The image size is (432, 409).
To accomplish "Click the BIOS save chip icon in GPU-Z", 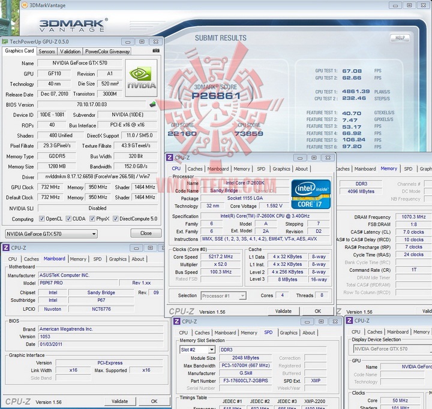I will click(x=152, y=104).
